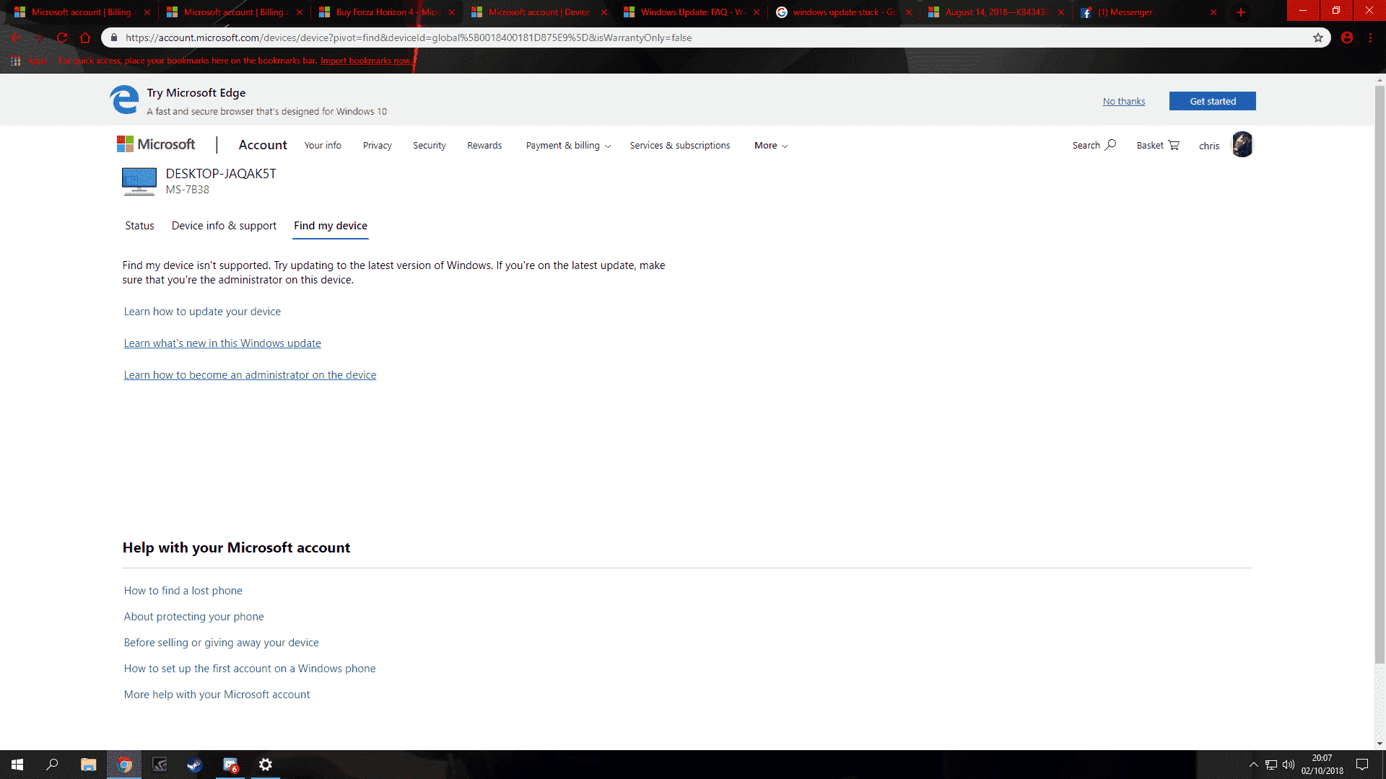Close the Buy Forza Horizon 4 tab

(x=452, y=12)
